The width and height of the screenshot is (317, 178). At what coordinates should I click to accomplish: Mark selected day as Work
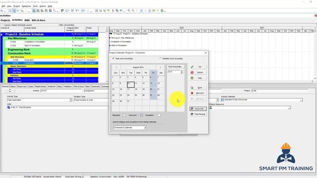pyautogui.click(x=198, y=88)
